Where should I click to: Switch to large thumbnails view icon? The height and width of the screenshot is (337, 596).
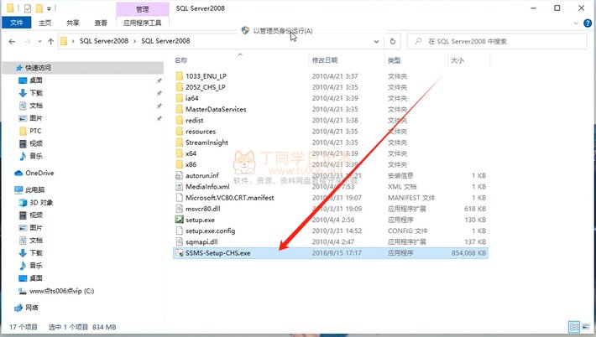tap(586, 327)
